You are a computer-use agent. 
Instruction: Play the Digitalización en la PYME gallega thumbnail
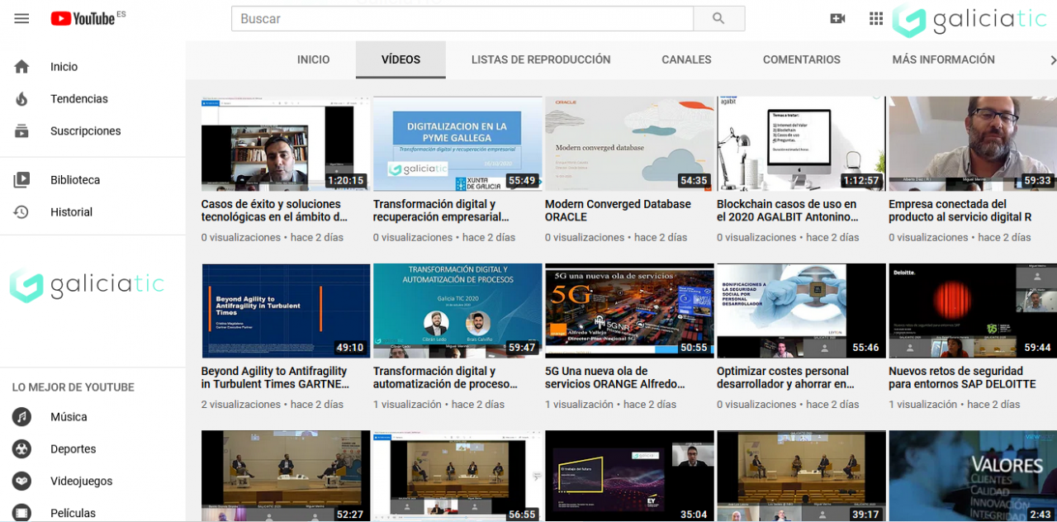click(x=457, y=144)
